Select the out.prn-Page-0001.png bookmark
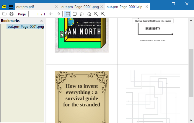Screen dimensions: 194x123 [26, 27]
